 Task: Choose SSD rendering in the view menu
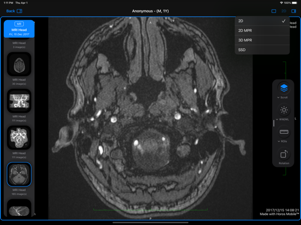[x=262, y=50]
